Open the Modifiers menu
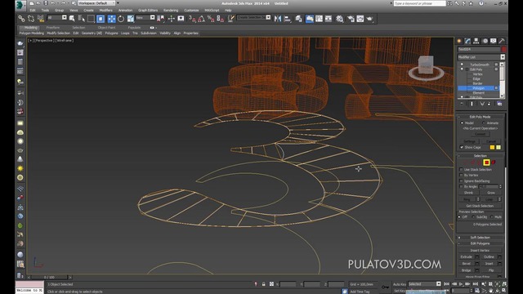 (x=105, y=11)
